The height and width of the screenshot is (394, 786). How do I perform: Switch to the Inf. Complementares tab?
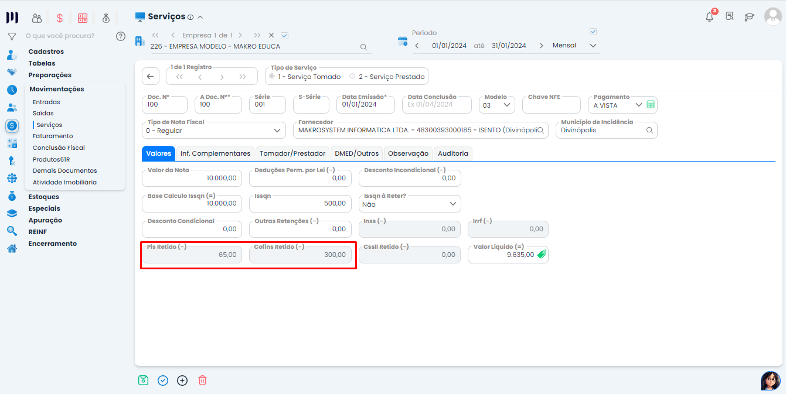[215, 153]
